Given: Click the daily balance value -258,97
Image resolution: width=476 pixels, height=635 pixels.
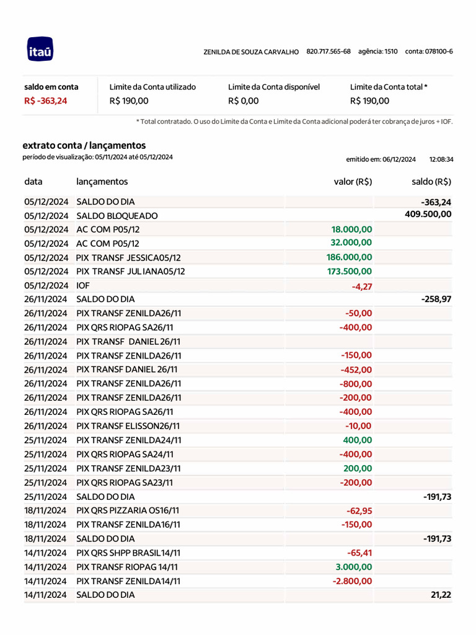Looking at the screenshot, I should pos(436,300).
